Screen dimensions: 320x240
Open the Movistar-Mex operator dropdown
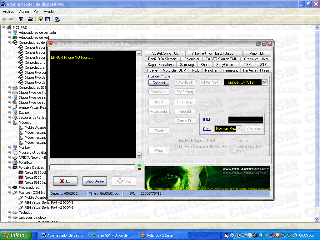pyautogui.click(x=239, y=128)
